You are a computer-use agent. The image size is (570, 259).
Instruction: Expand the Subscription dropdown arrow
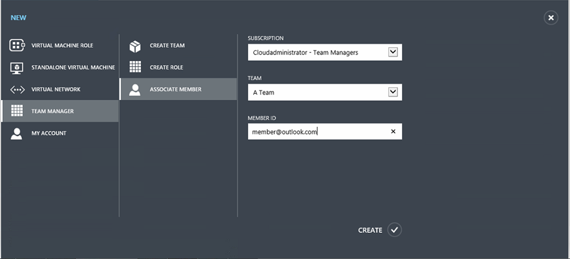(392, 52)
